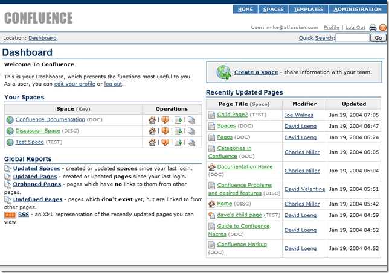Screen dimensions: 389x273
Task: Open the Undefined Pages report
Action: pos(37,199)
